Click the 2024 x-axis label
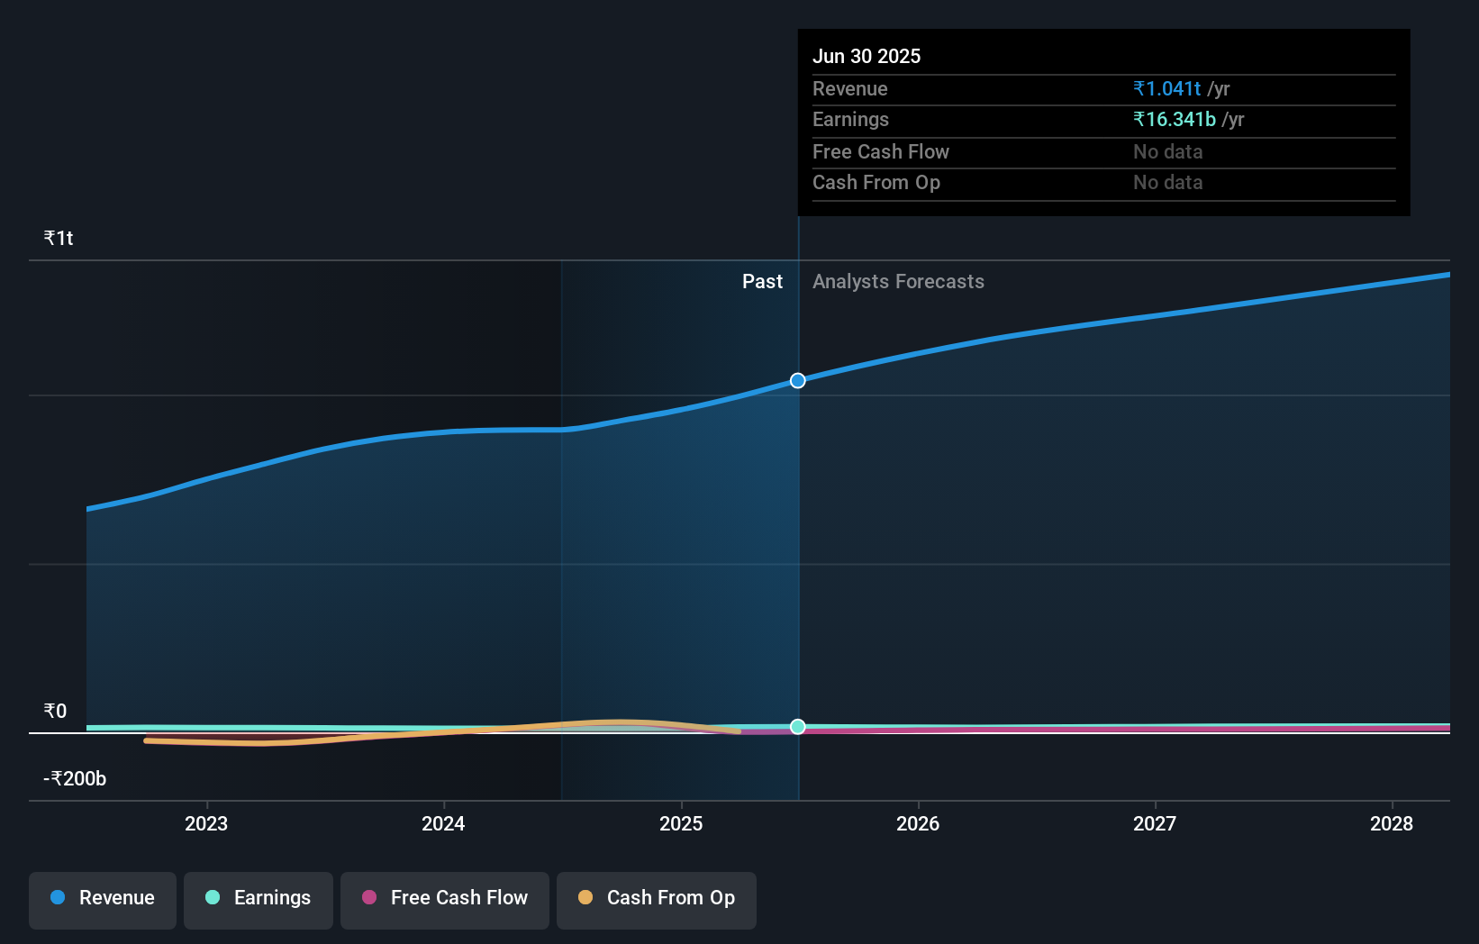The height and width of the screenshot is (944, 1479). tap(443, 823)
